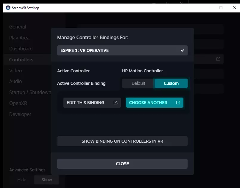Click SHOW BINDING ON CONTROLLERS IN VR
240x188 pixels.
tap(122, 141)
